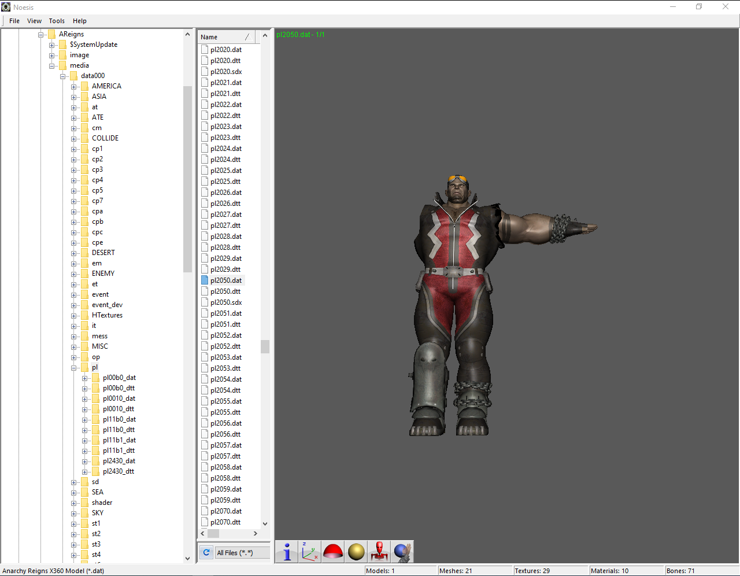Select the pl2058.dtt file
This screenshot has width=740, height=576.
pos(225,478)
